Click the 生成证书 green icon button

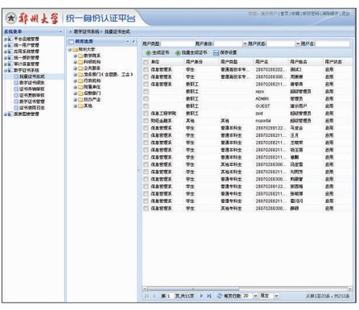(x=148, y=53)
